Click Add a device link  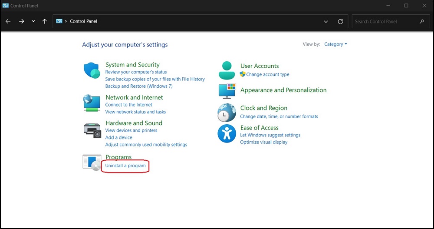point(118,137)
